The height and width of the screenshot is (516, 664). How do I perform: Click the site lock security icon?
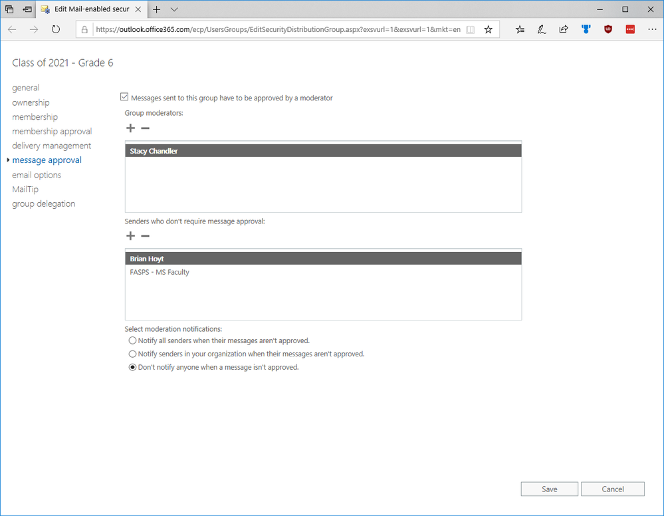pos(84,30)
